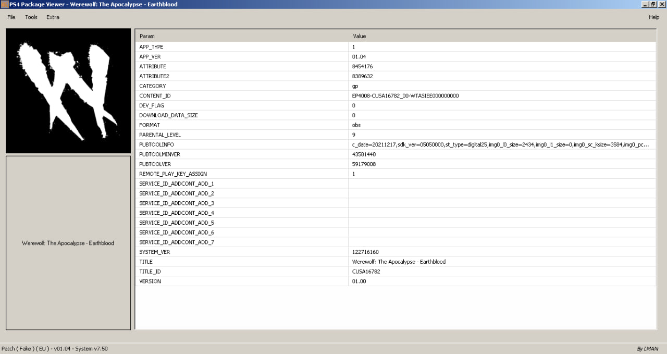Close the PS4 Package Viewer window

point(662,4)
